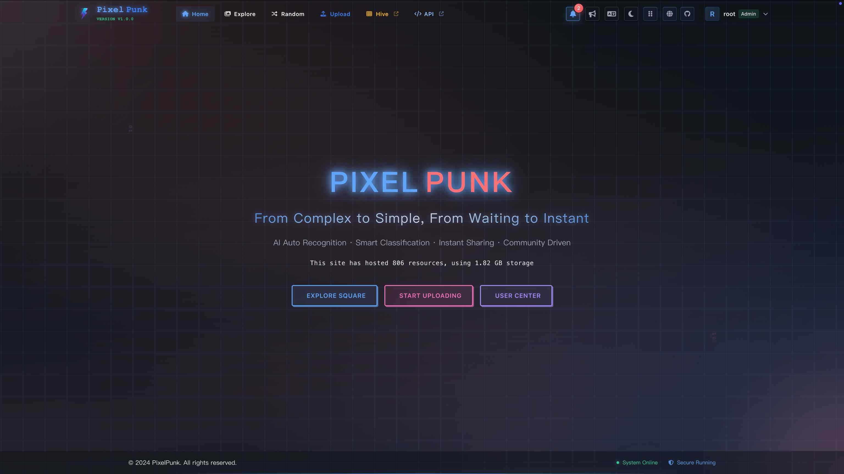Click the language translate icon

pyautogui.click(x=611, y=14)
